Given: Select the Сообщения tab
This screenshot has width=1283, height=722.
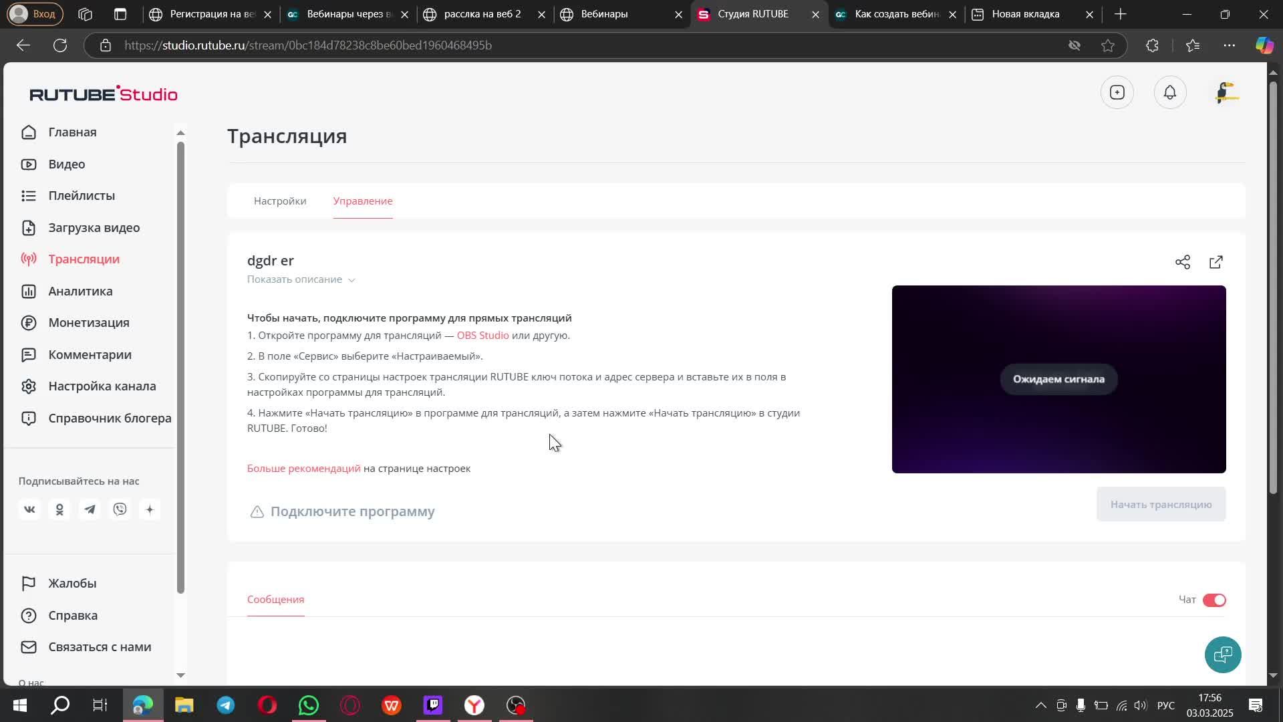Looking at the screenshot, I should 275,600.
